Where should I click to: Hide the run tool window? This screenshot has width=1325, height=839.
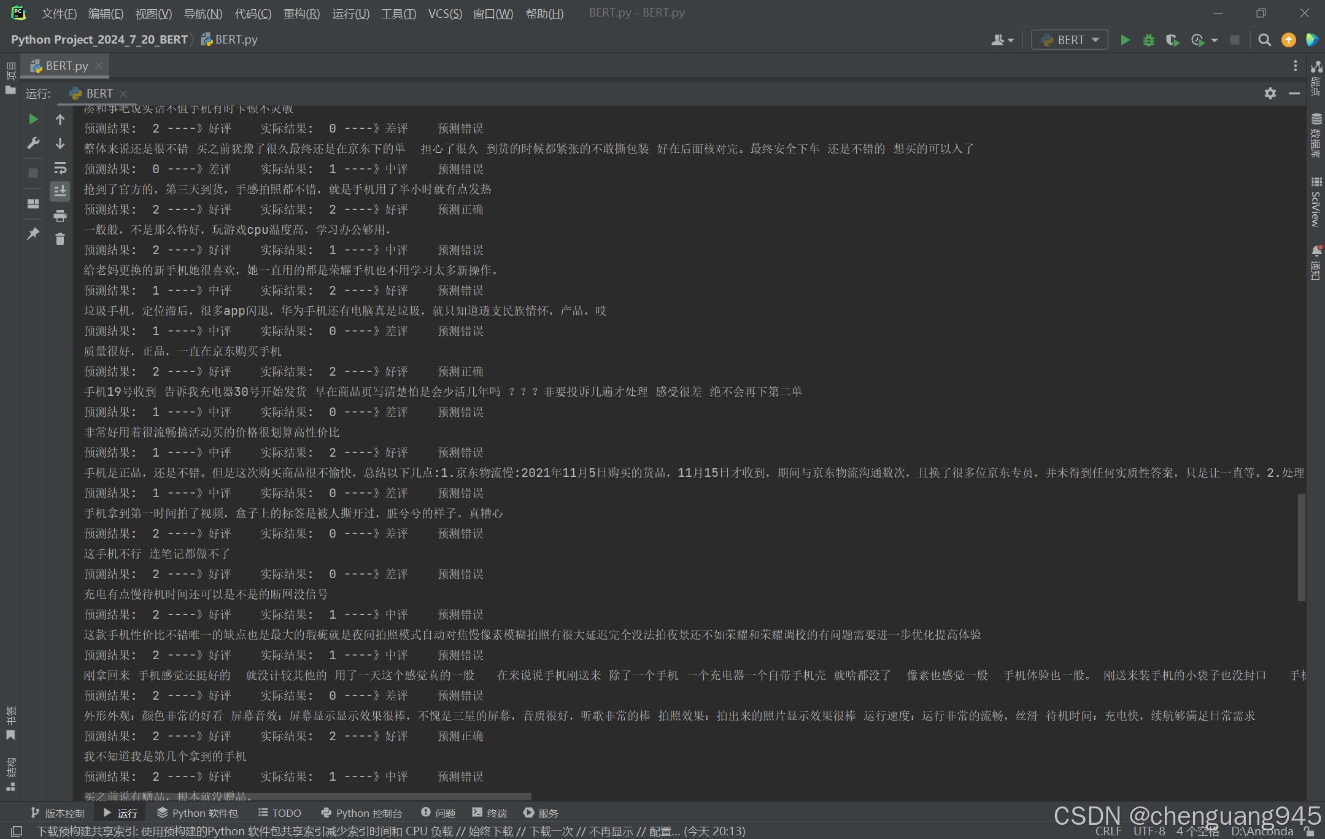click(x=1294, y=93)
